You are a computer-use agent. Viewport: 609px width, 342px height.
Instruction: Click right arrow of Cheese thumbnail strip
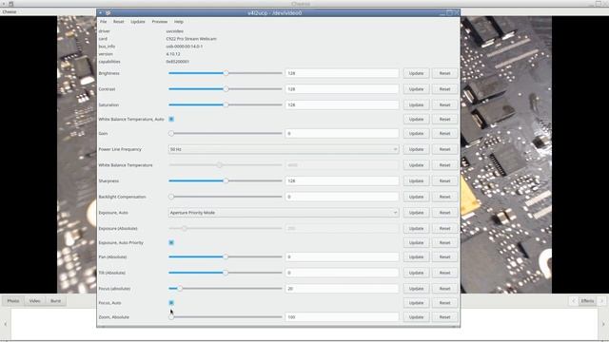pyautogui.click(x=603, y=324)
